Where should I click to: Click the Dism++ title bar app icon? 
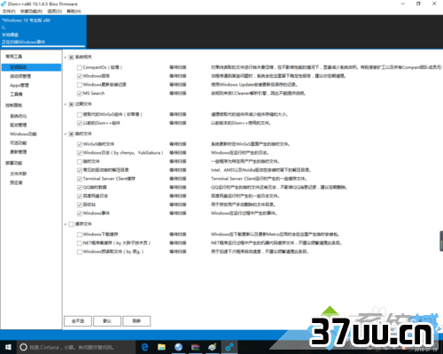coord(4,4)
